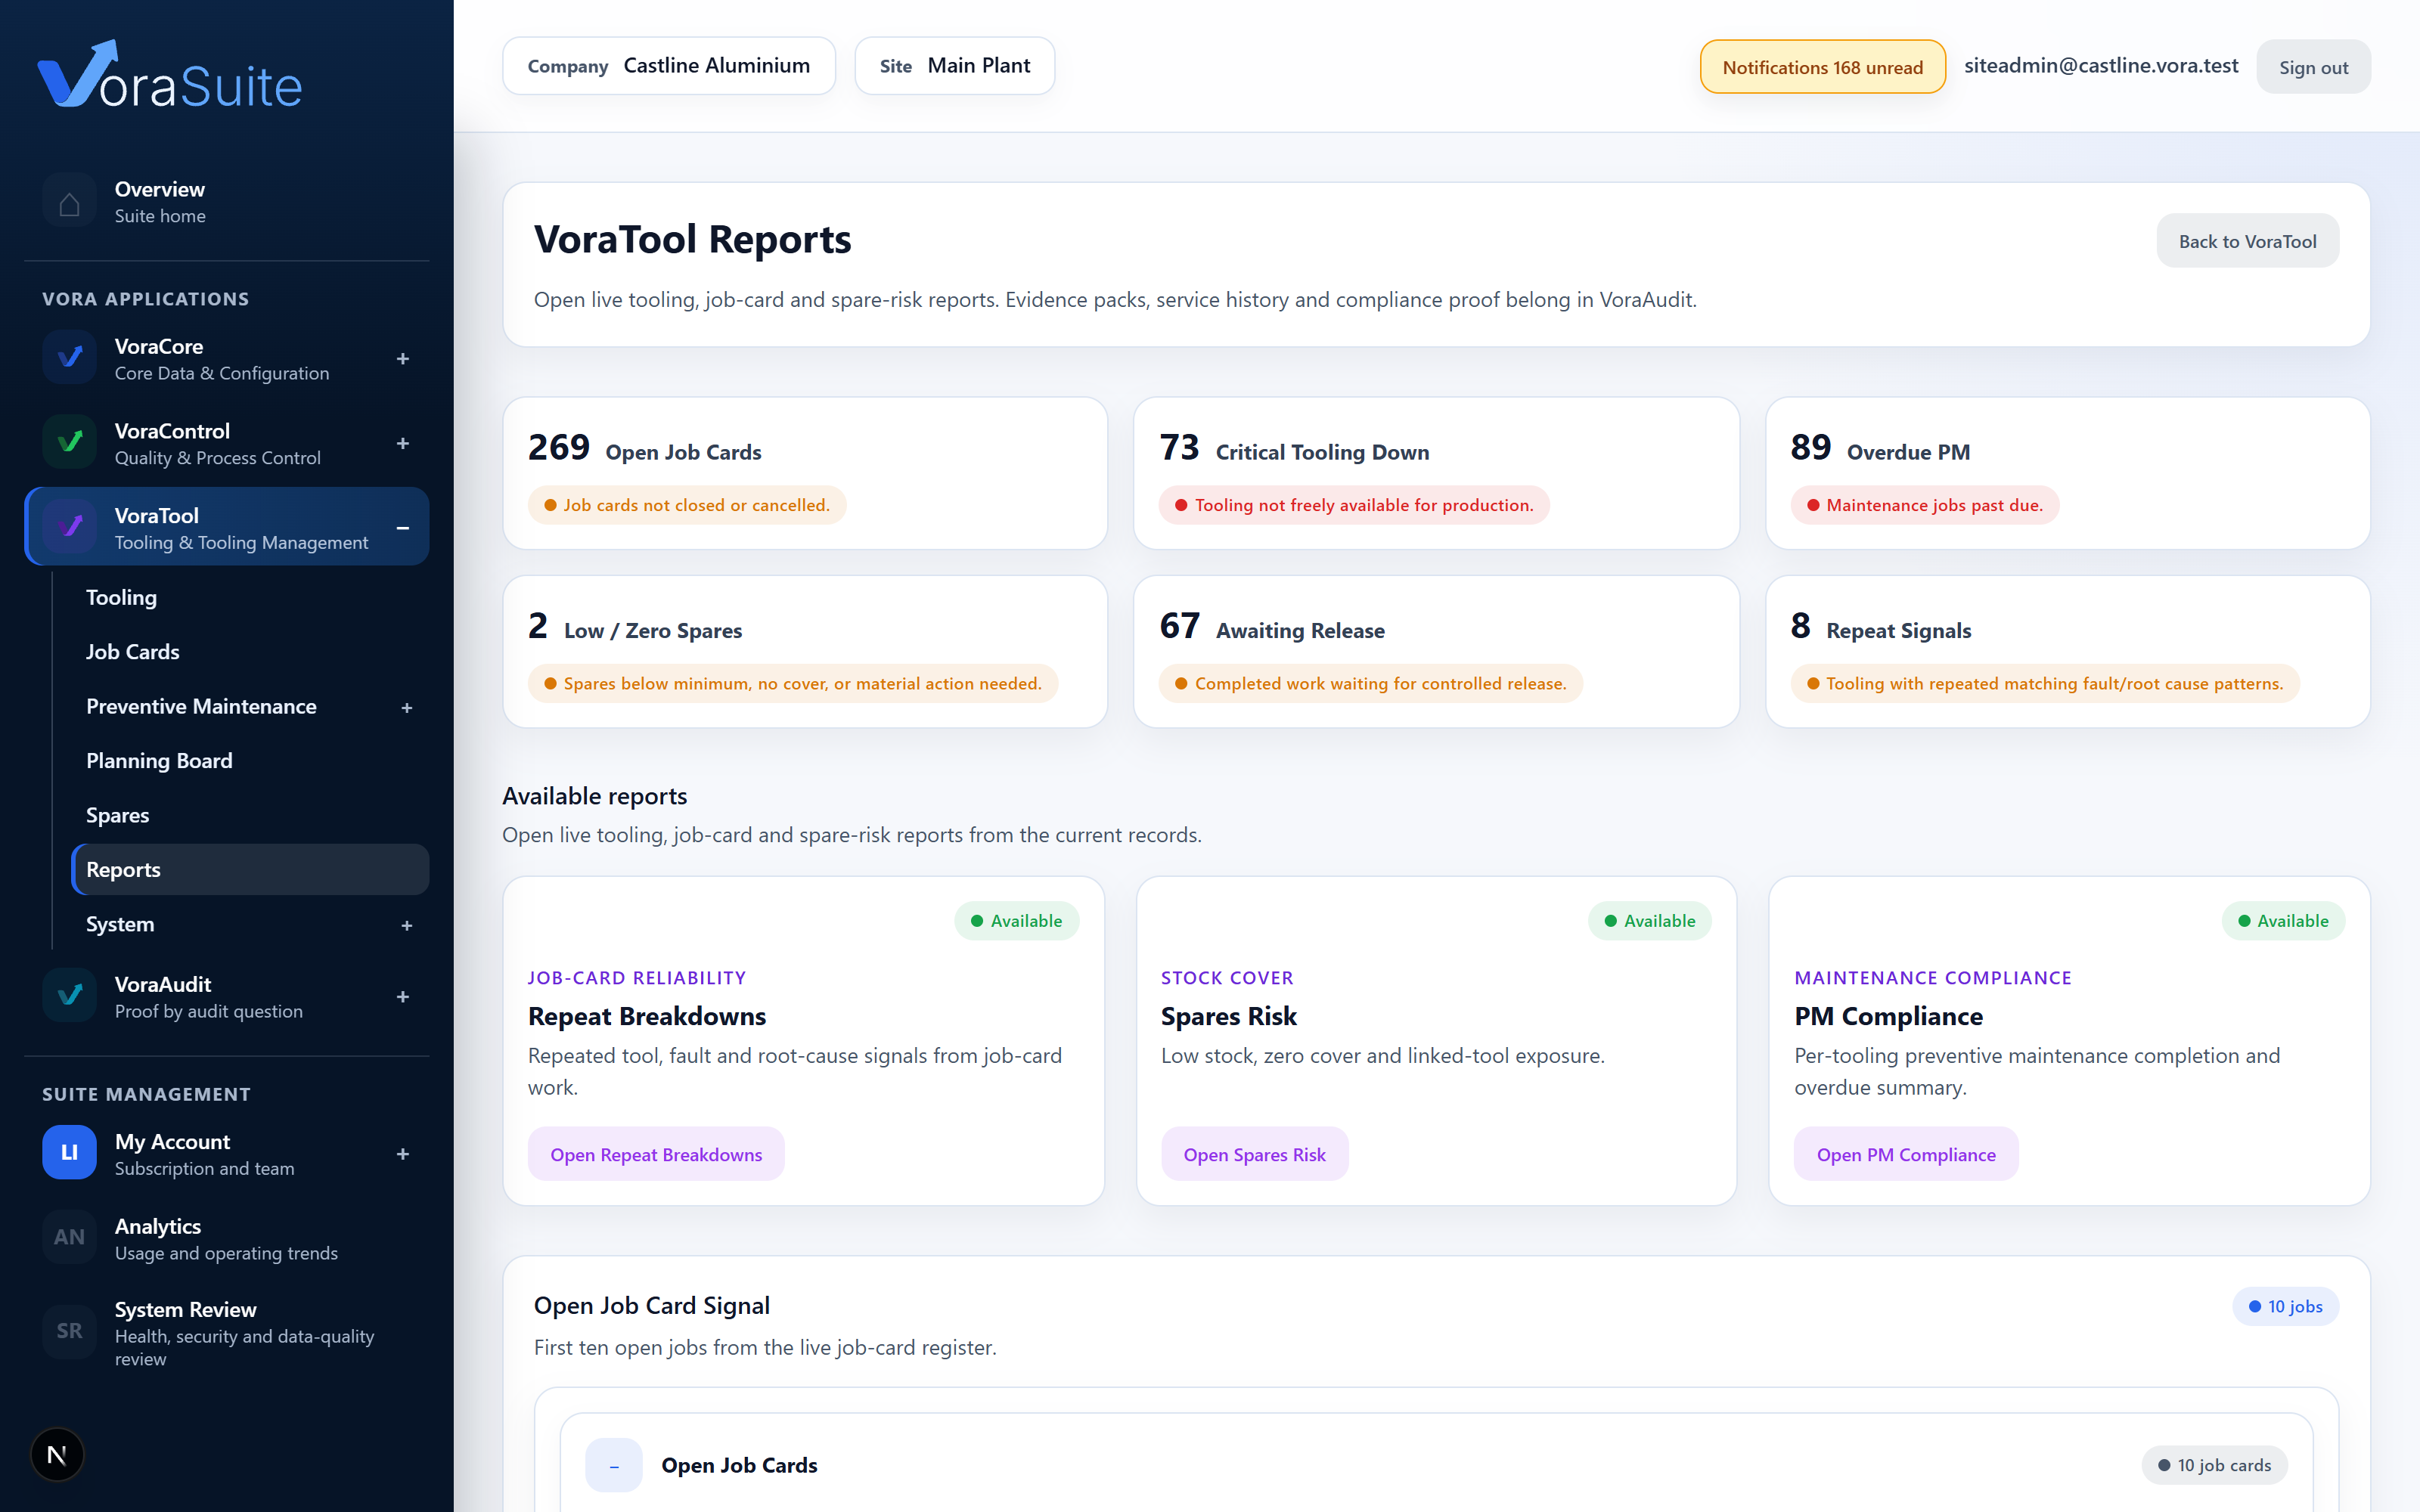This screenshot has width=2420, height=1512.
Task: Select Reports in the sidebar
Action: (250, 869)
